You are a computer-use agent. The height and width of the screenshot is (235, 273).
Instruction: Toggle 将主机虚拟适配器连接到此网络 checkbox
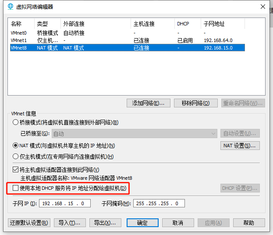coord(15,169)
